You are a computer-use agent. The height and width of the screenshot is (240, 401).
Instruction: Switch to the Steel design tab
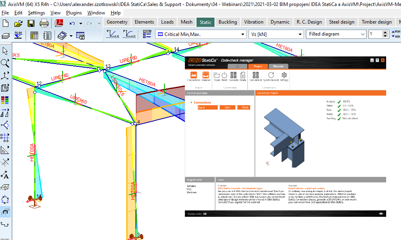pyautogui.click(x=342, y=22)
